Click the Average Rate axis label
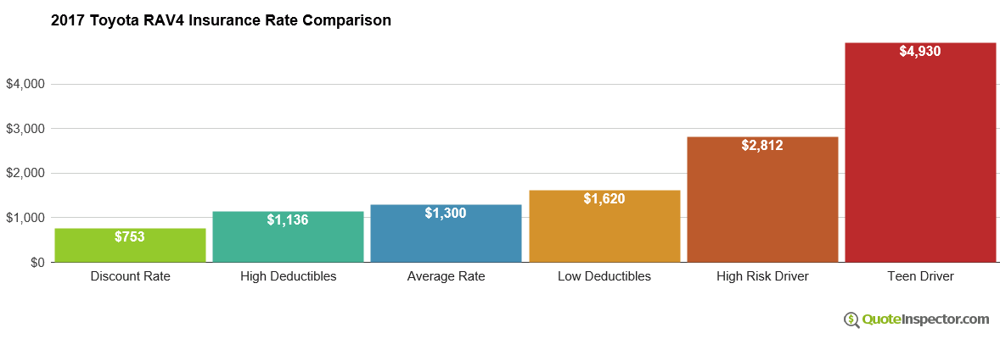 click(446, 276)
